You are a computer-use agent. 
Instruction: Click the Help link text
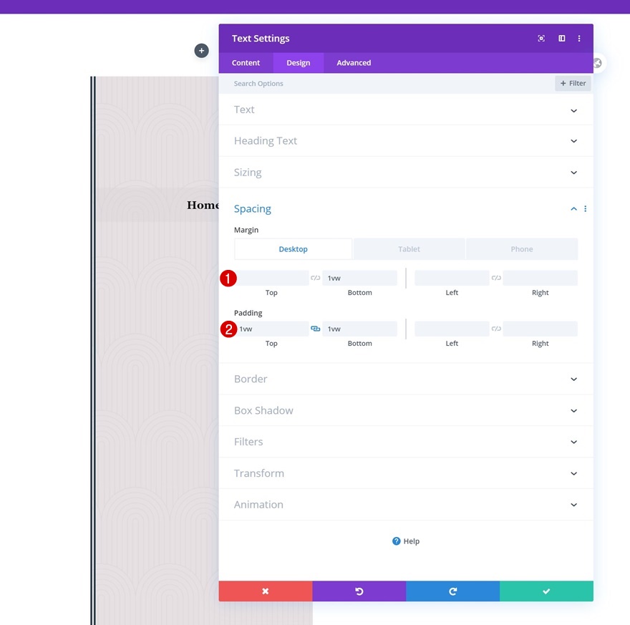412,541
